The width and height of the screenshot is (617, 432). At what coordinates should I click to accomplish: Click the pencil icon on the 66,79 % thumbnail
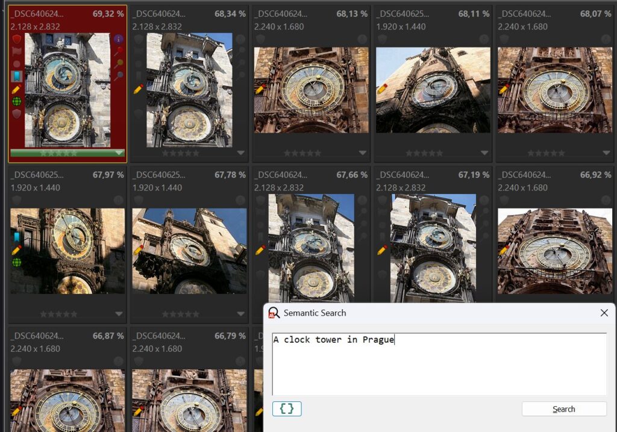pyautogui.click(x=138, y=411)
